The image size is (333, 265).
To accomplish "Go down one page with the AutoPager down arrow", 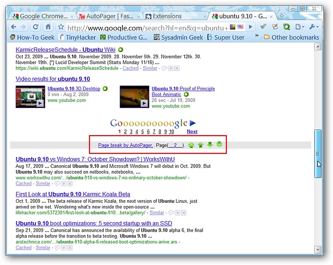I will click(210, 145).
